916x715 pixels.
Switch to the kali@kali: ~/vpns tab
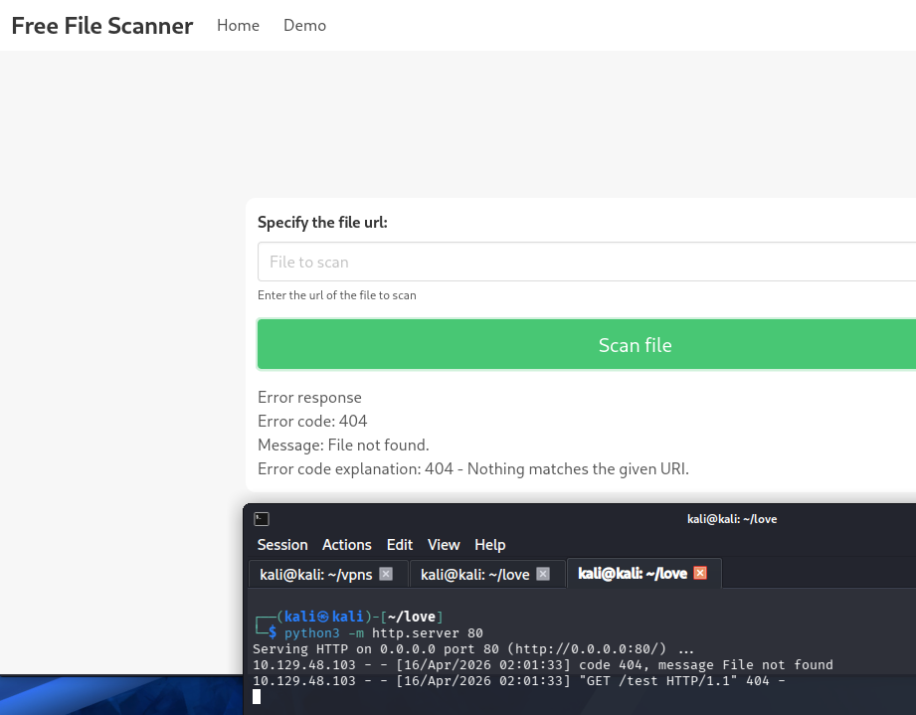315,574
